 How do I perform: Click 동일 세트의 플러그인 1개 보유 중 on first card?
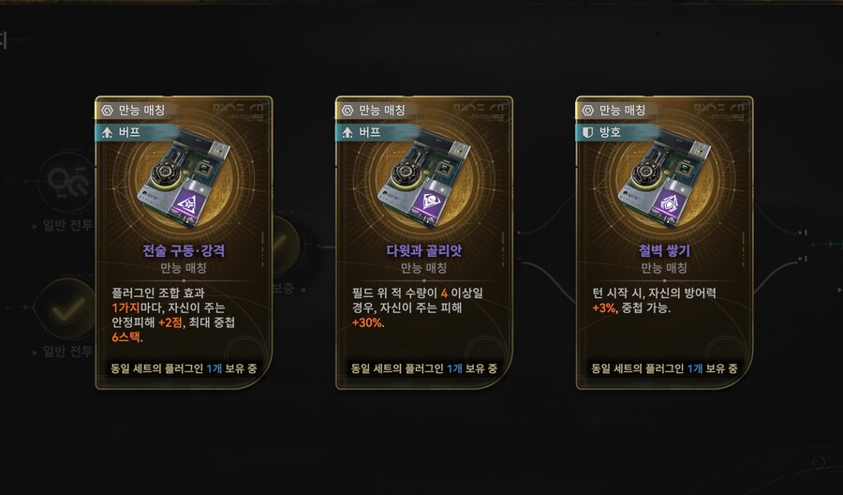point(184,368)
